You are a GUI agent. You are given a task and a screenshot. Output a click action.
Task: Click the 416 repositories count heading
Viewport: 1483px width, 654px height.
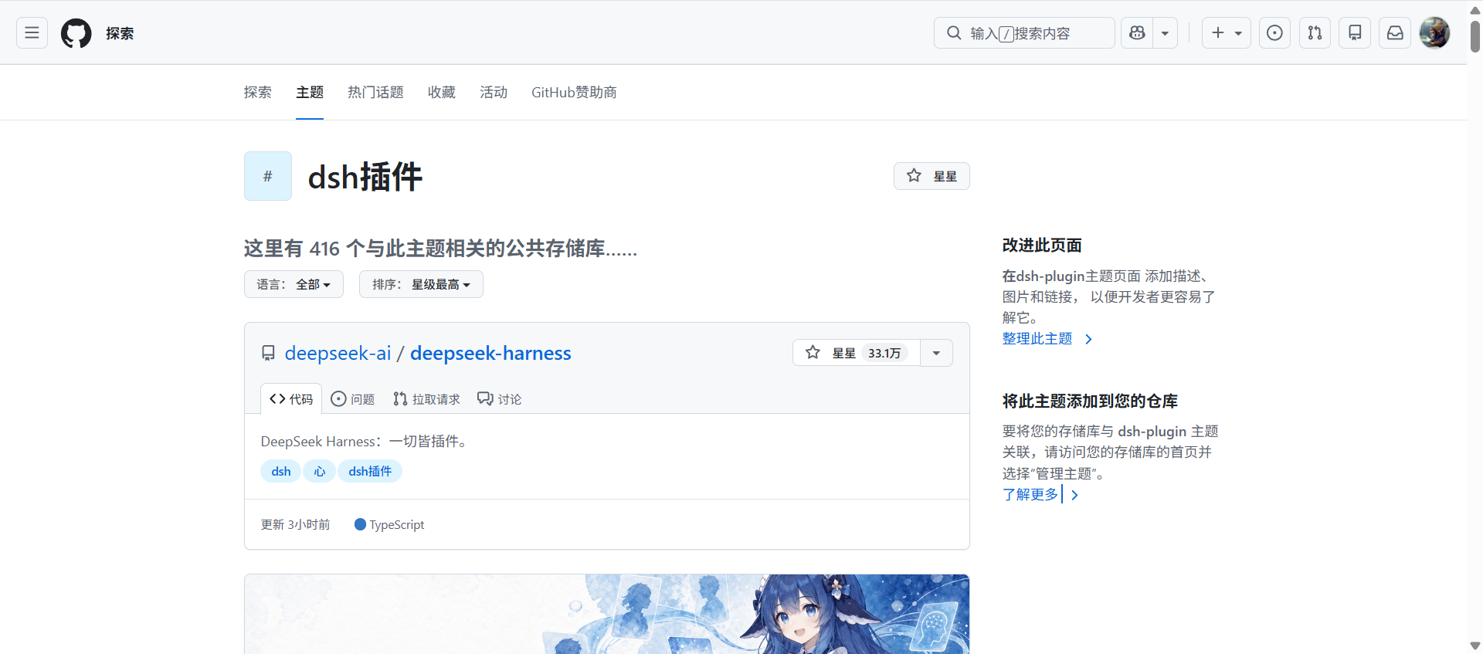click(440, 249)
